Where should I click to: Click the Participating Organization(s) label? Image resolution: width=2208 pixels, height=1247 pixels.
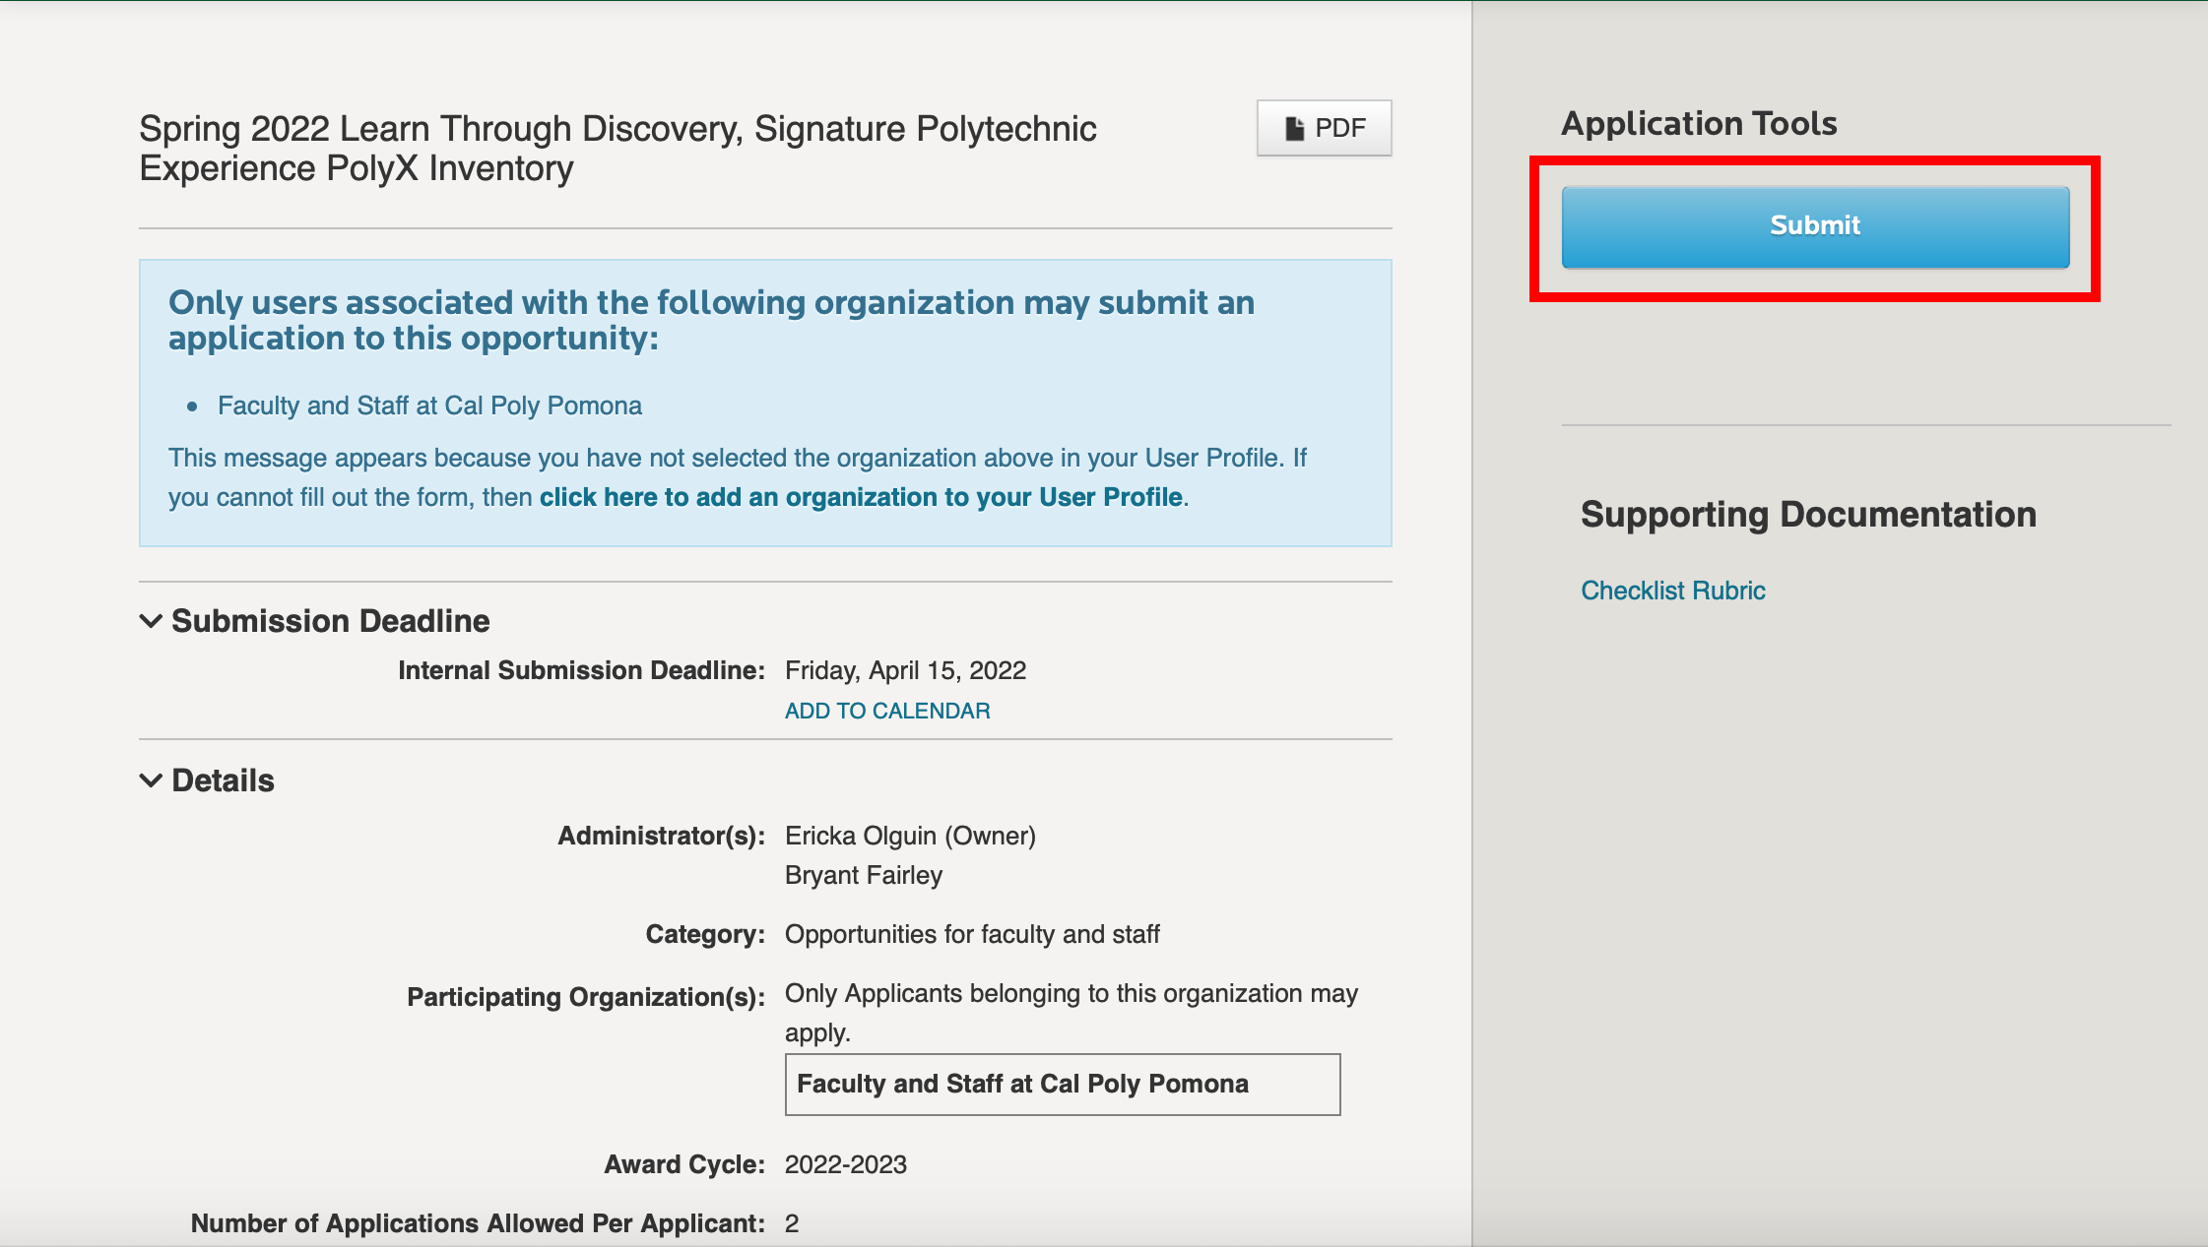point(586,997)
